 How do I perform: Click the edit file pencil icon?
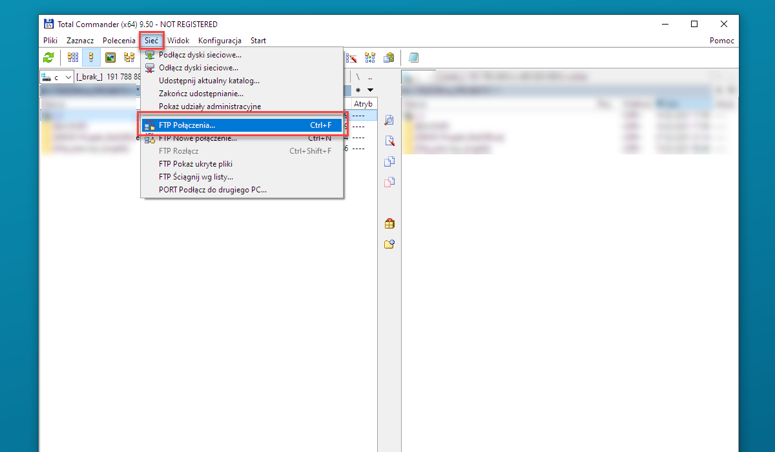coord(389,141)
